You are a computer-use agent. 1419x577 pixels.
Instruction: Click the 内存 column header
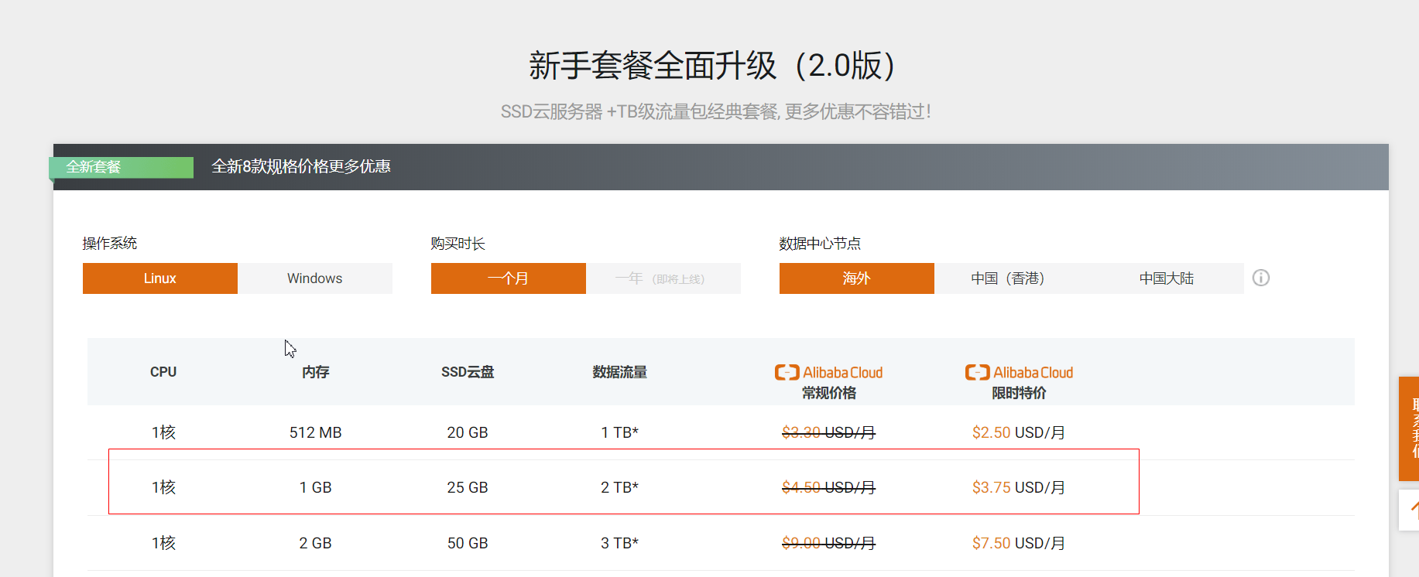coord(316,372)
